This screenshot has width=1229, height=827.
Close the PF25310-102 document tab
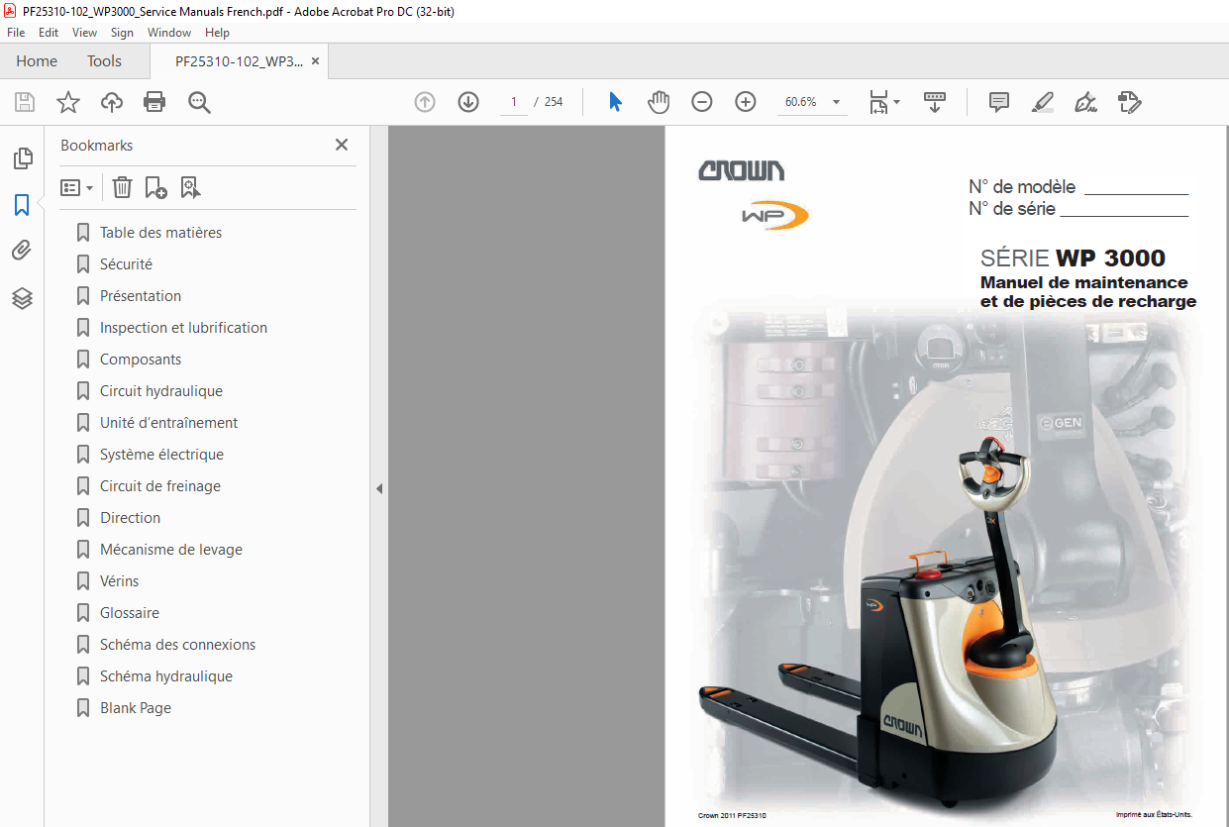tap(315, 61)
